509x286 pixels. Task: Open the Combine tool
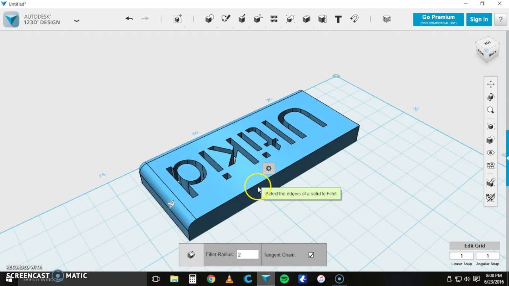(x=306, y=19)
